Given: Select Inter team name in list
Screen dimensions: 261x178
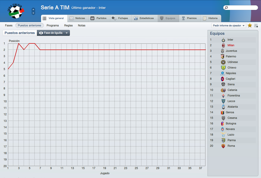Looking at the screenshot, I should (230, 40).
